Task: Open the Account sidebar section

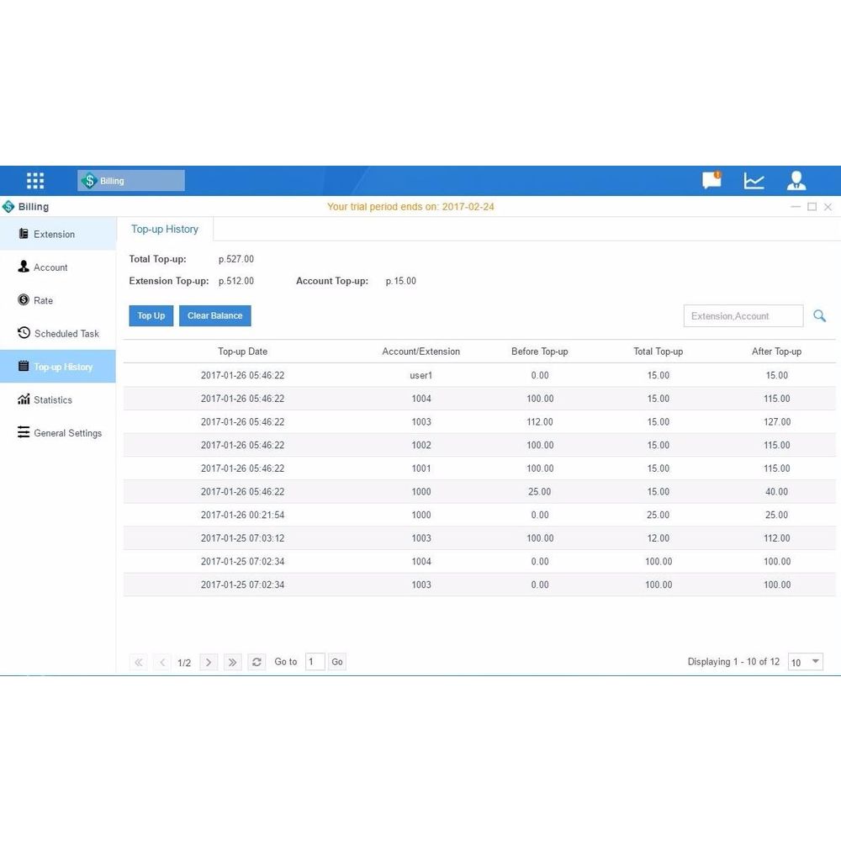Action: click(58, 267)
